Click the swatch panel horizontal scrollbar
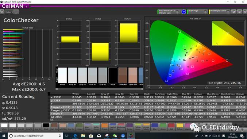Screen dimensions: 247x139 (99, 89)
